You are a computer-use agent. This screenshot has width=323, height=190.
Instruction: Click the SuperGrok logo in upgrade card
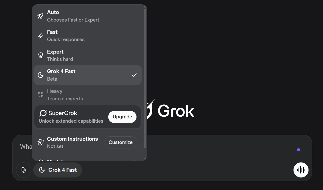tap(43, 113)
